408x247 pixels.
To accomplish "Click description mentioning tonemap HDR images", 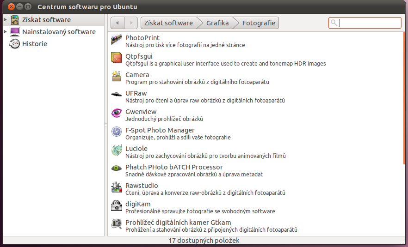I will coord(226,64).
